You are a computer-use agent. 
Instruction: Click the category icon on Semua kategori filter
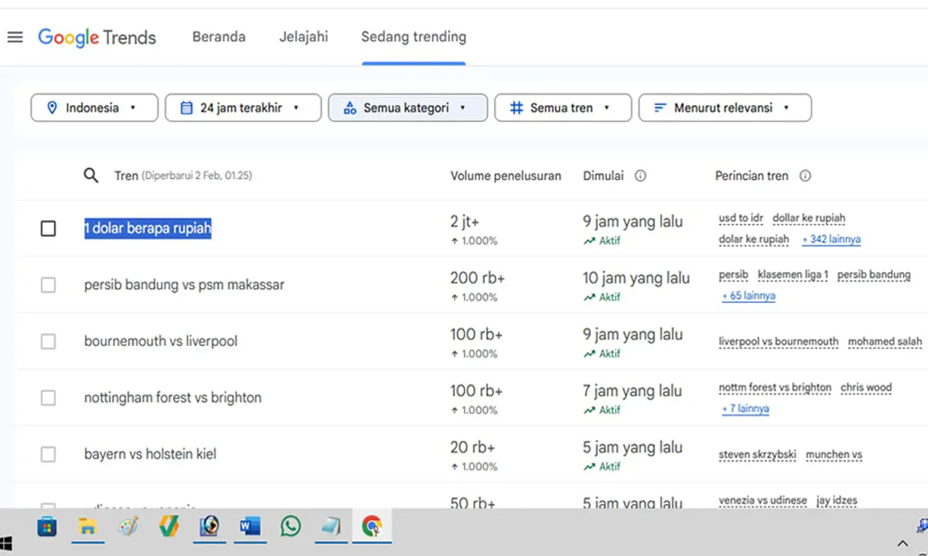[350, 107]
